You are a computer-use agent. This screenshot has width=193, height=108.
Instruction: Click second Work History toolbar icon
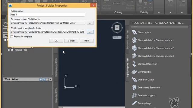coord(44,79)
